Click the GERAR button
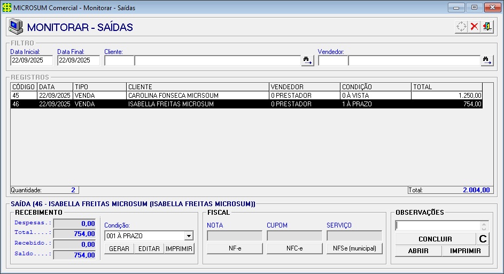The width and height of the screenshot is (504, 274). (x=119, y=248)
